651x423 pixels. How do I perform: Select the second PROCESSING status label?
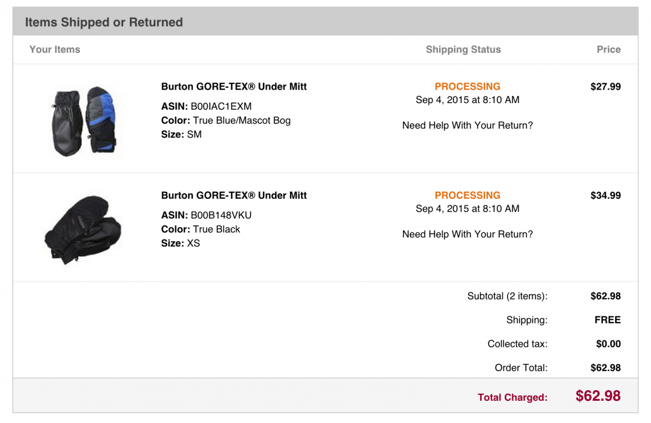tap(467, 195)
